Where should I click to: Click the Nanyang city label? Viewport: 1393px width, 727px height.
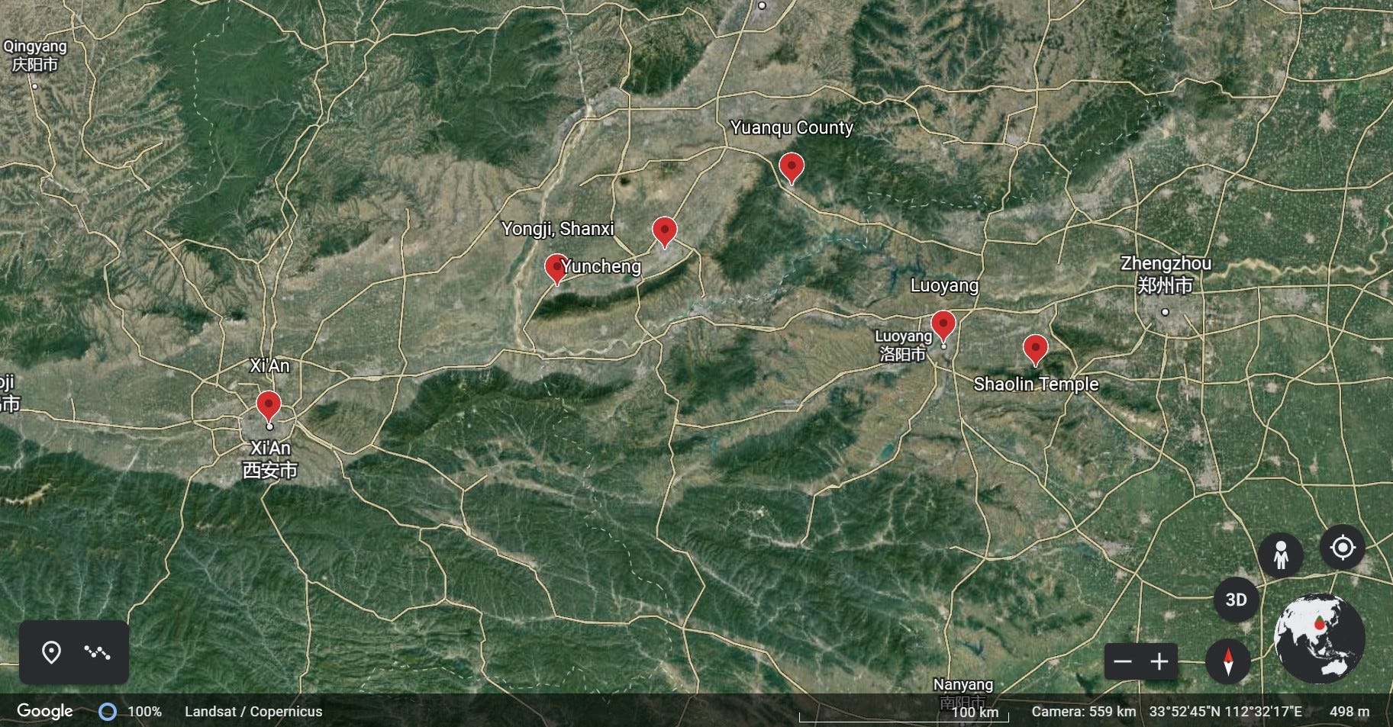coord(963,692)
